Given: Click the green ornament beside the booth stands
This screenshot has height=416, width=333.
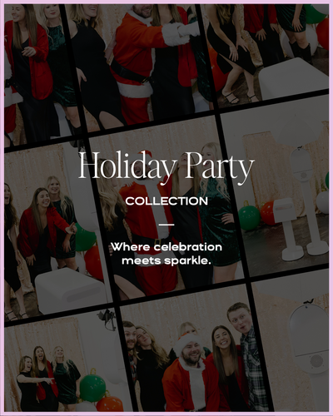Looking at the screenshot, I should (249, 215).
